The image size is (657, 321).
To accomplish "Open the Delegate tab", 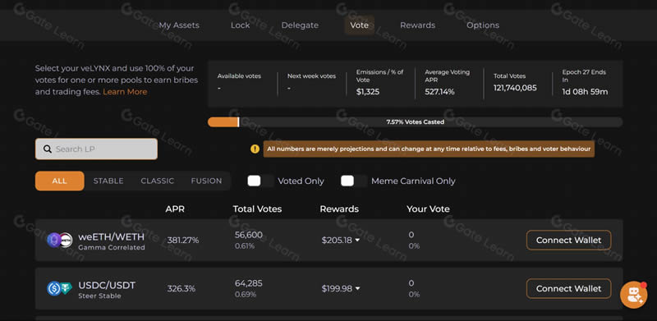I will pos(300,25).
